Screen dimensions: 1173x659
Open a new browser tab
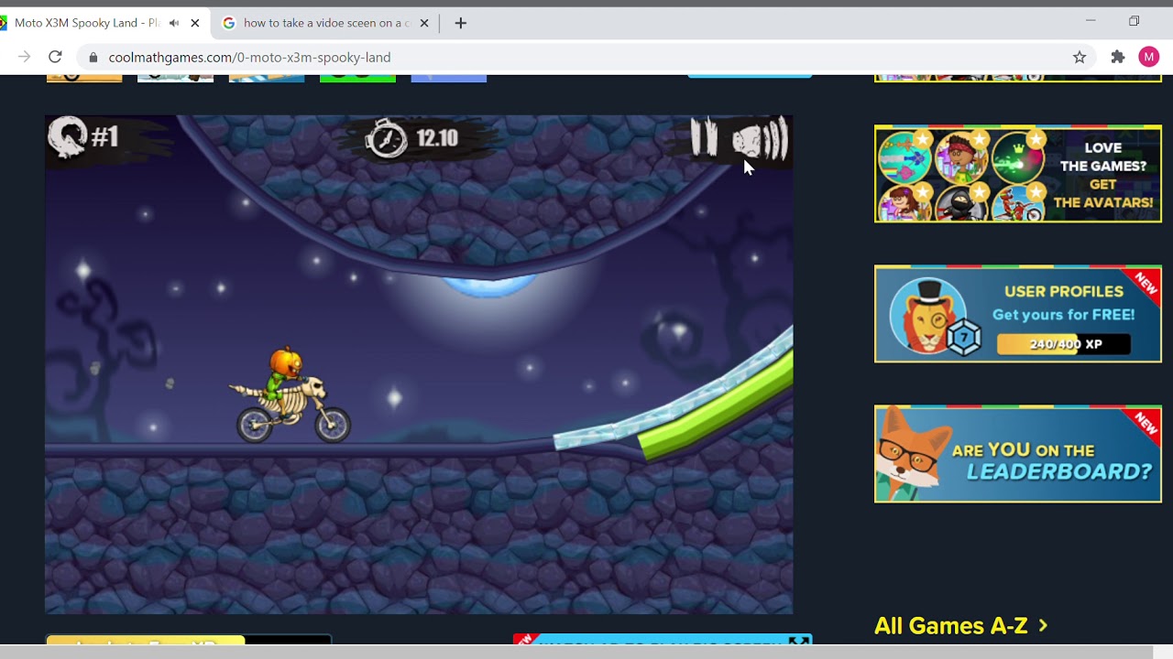460,23
